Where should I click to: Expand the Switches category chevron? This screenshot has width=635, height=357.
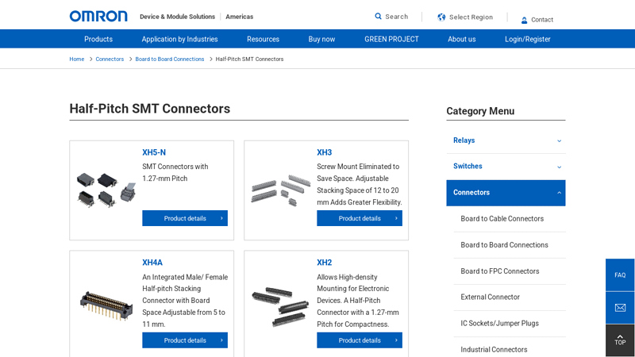pos(560,167)
